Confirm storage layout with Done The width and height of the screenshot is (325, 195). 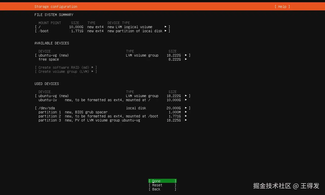tap(162, 181)
